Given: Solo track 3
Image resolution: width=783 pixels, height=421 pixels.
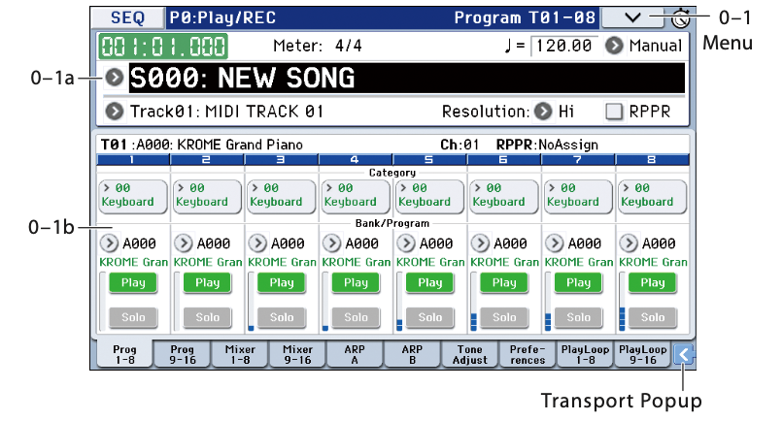Looking at the screenshot, I should tap(282, 317).
